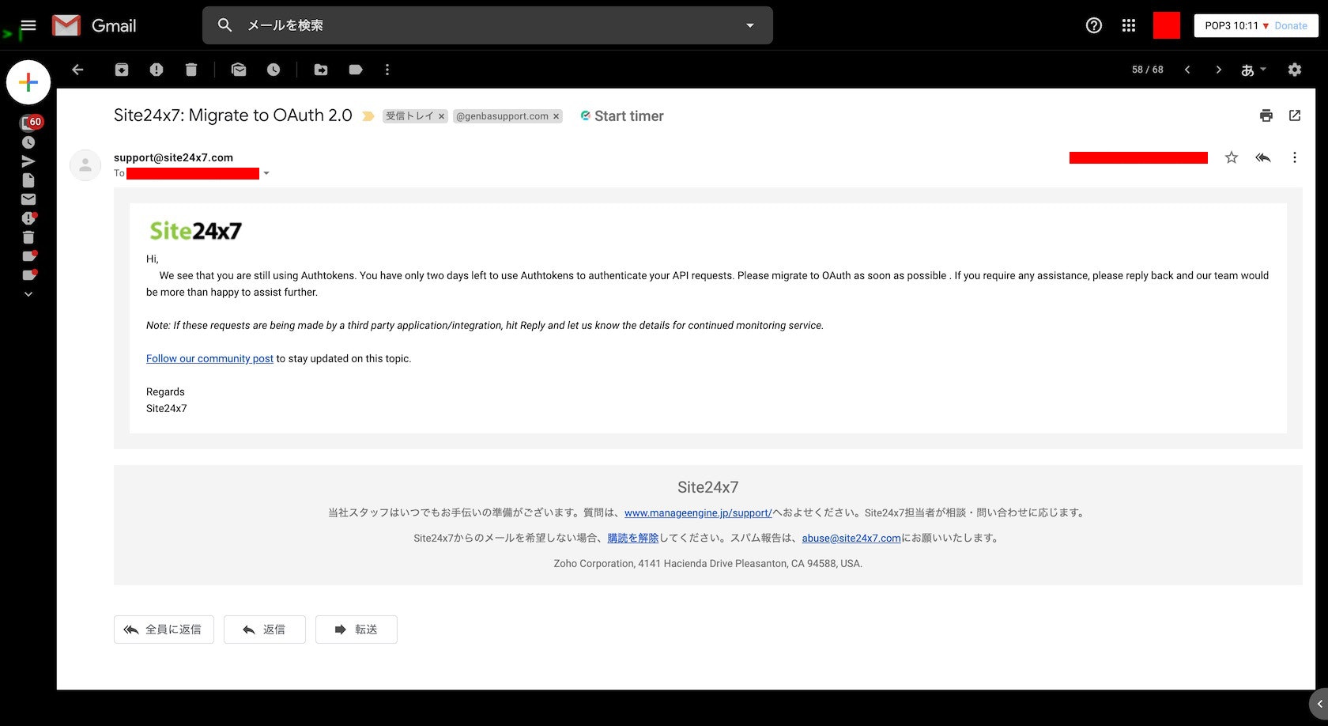This screenshot has height=726, width=1328.
Task: Delete the current email
Action: [191, 70]
